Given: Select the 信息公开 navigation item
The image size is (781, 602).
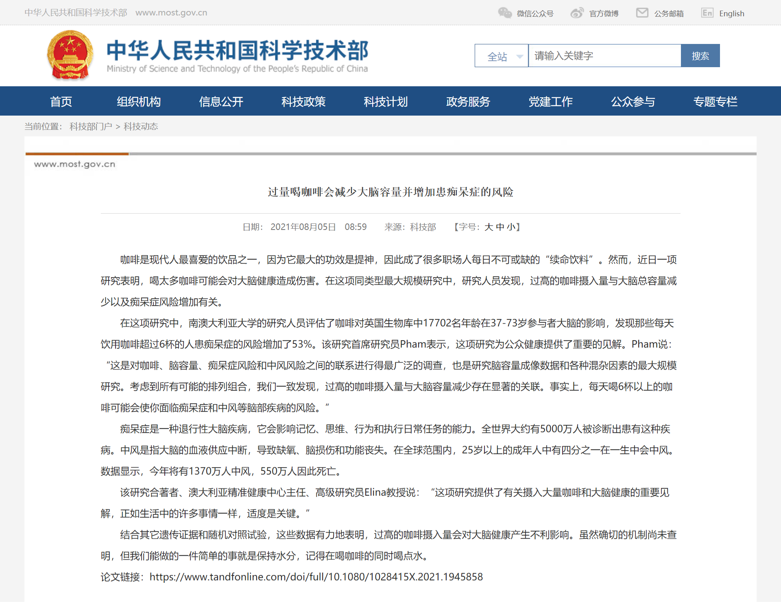Looking at the screenshot, I should (x=221, y=101).
